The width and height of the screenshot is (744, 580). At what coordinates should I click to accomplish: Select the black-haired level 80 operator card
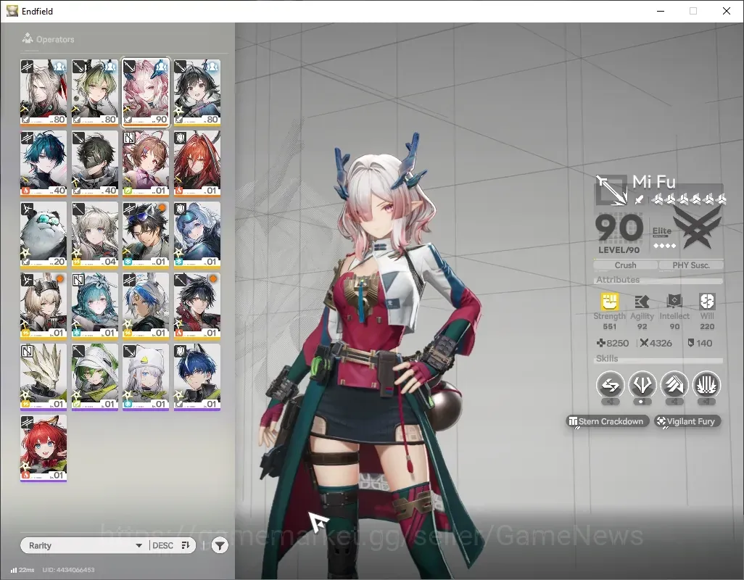pos(197,93)
